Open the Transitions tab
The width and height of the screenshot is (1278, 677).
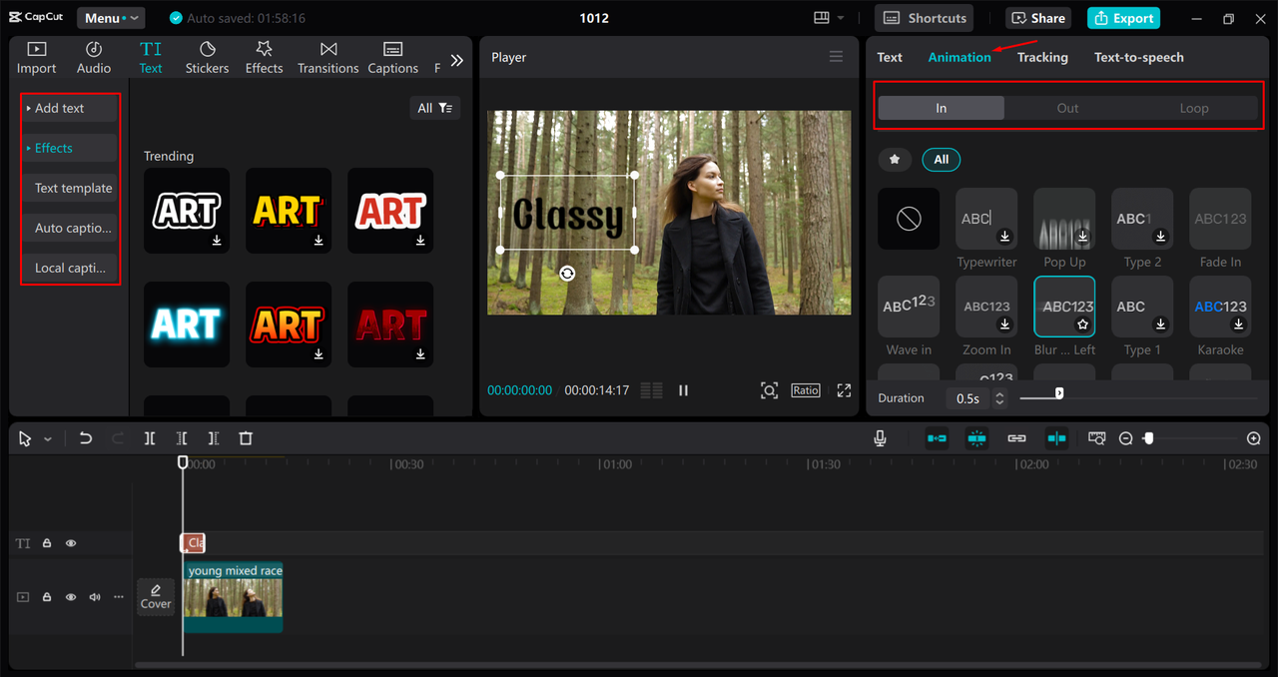point(327,58)
